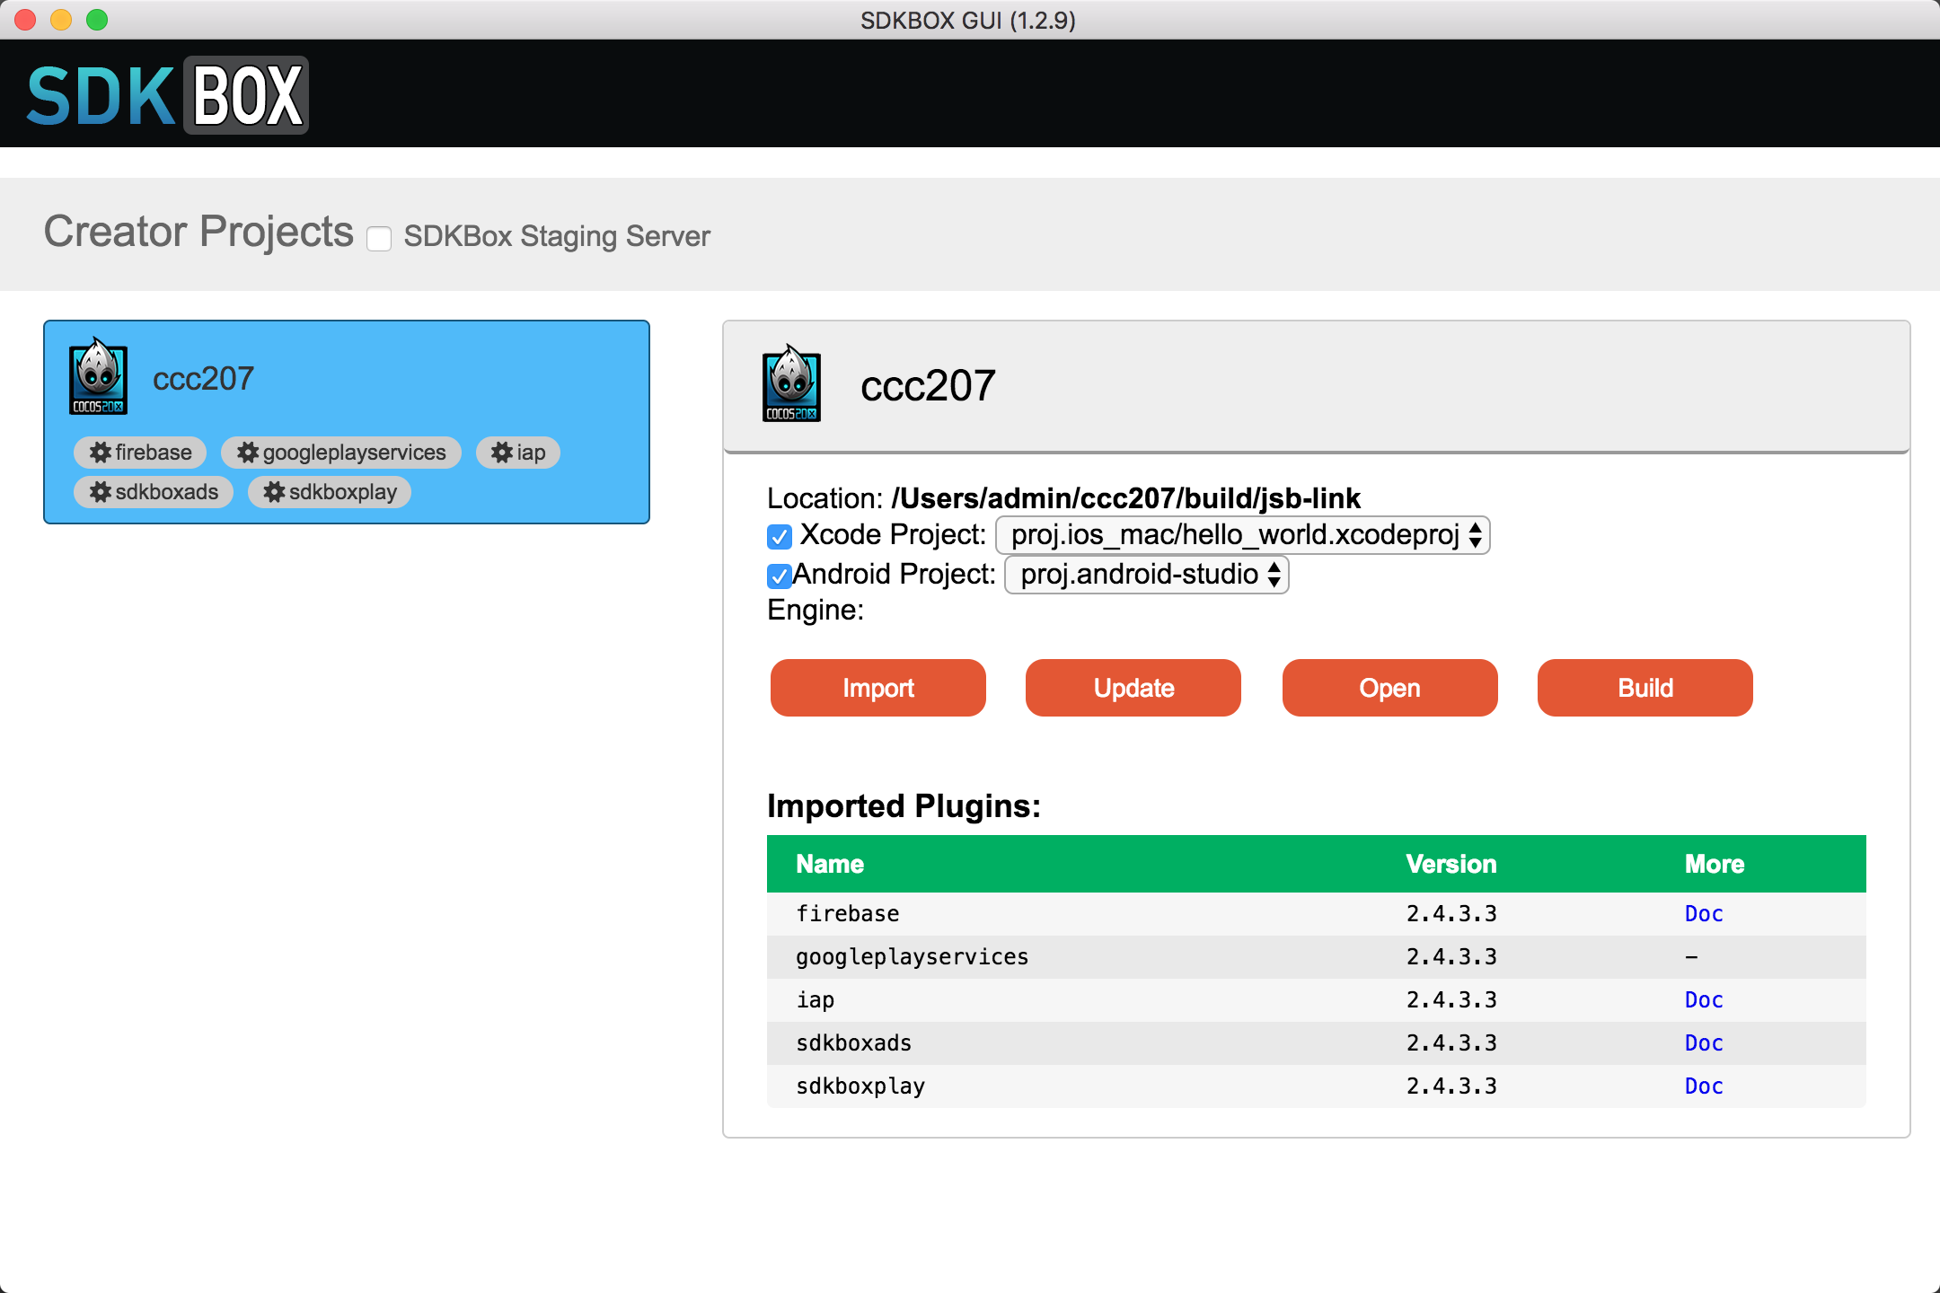1940x1293 pixels.
Task: Open the proj.android-studio dropdown
Action: coord(1147,575)
